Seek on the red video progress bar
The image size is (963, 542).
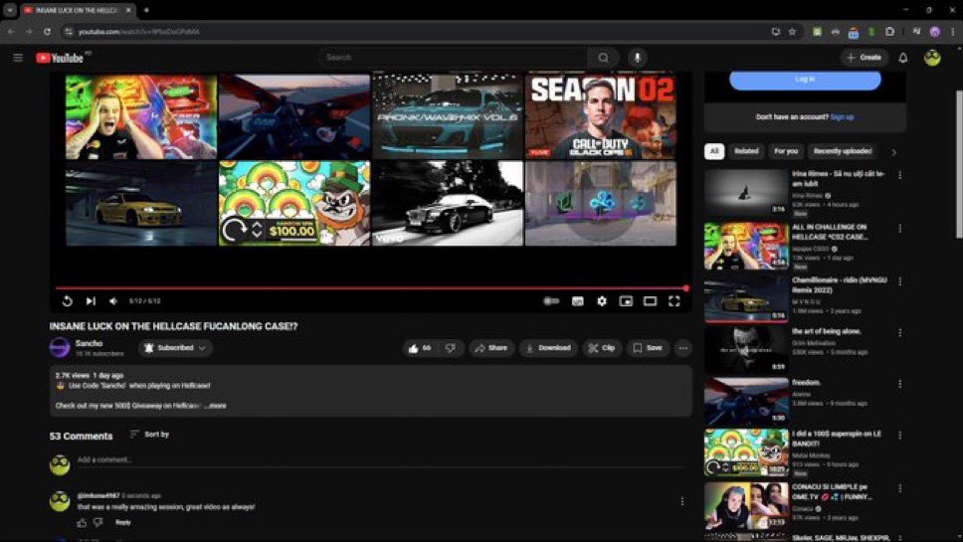[370, 287]
